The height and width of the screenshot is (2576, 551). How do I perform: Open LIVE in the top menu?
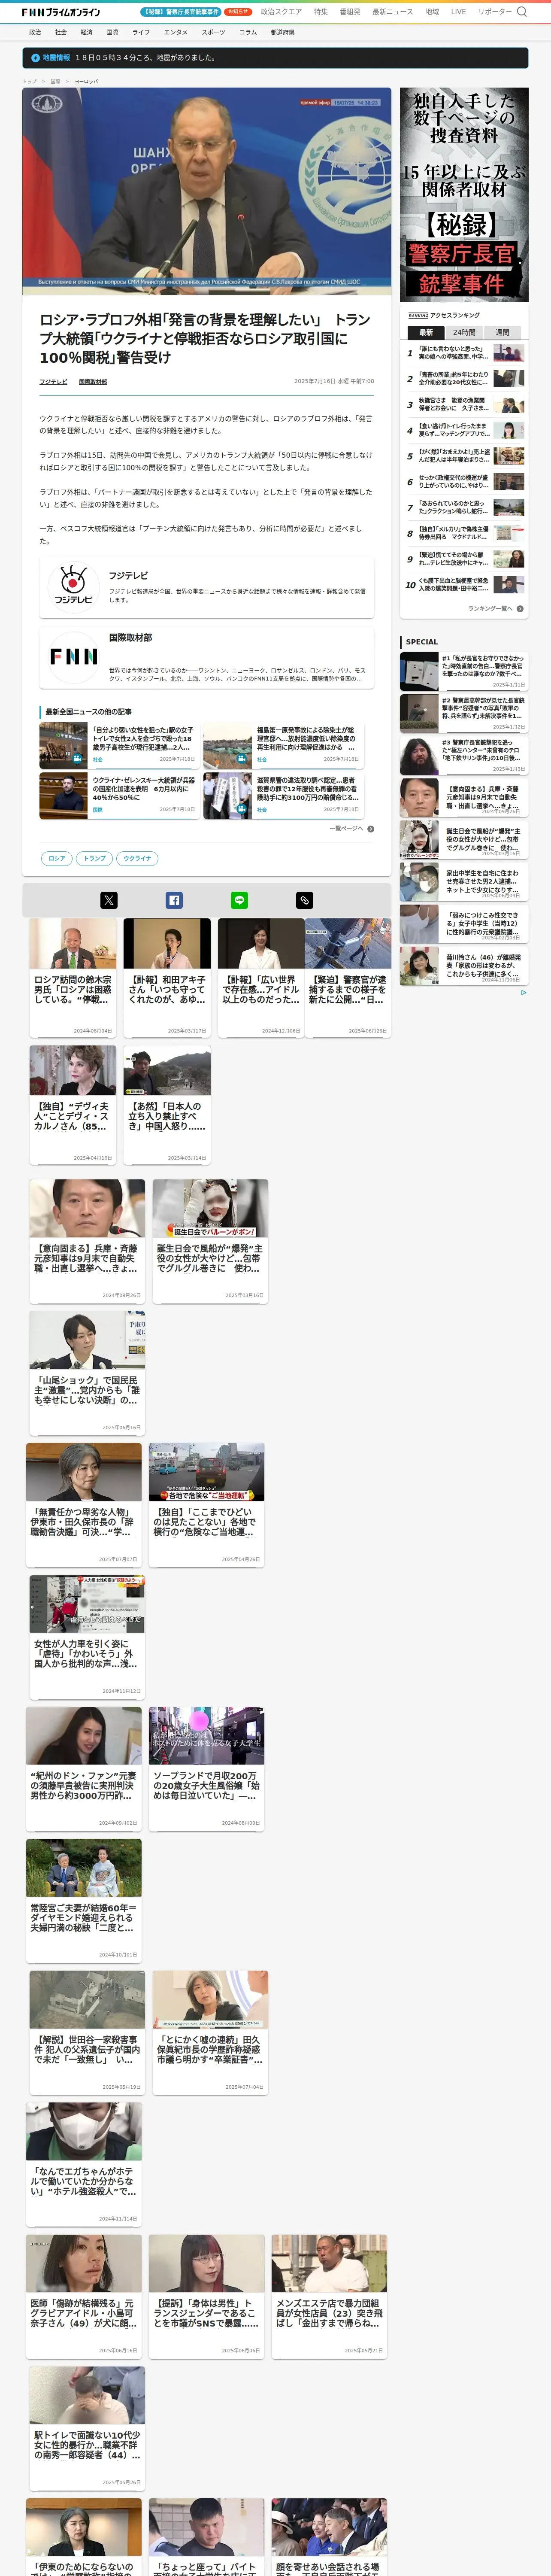click(458, 12)
